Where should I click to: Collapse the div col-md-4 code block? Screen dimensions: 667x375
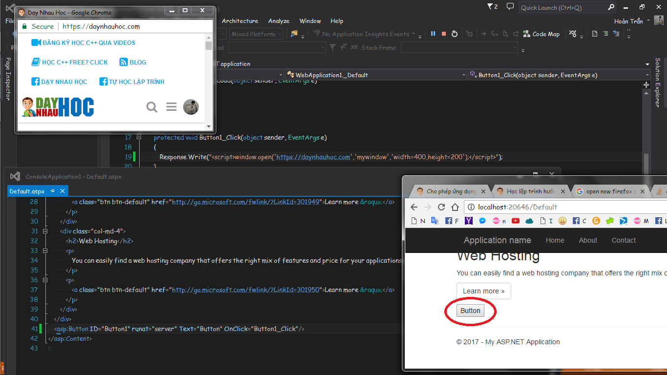(x=45, y=231)
